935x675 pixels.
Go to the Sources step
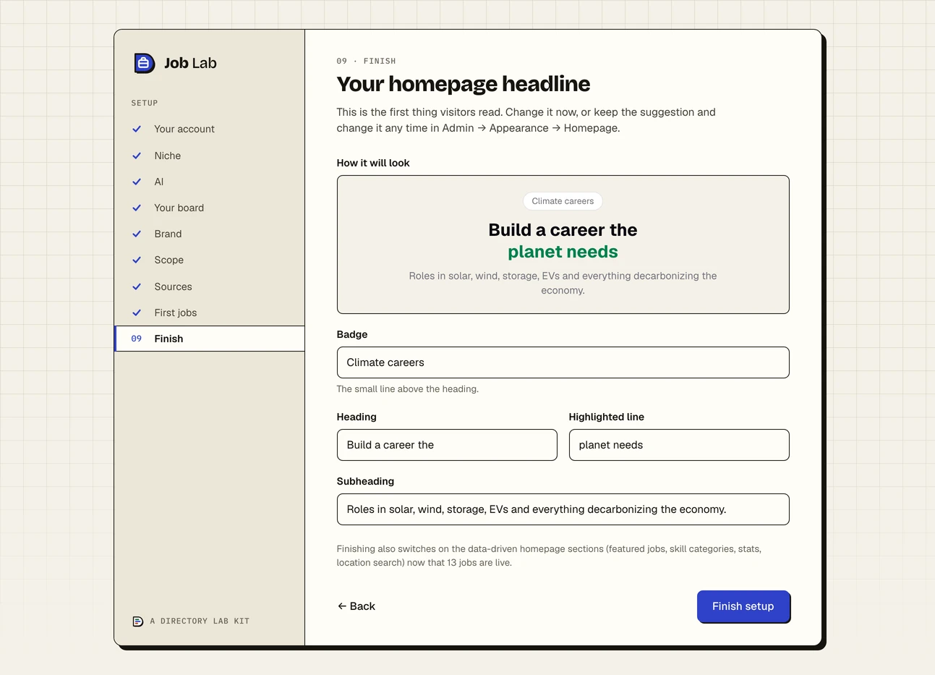click(210, 286)
